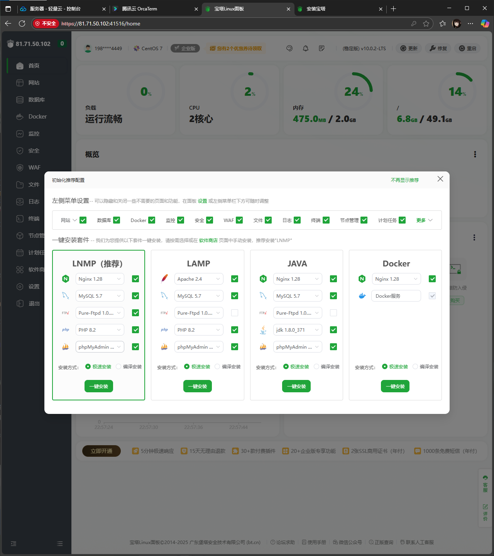The image size is (494, 556).
Task: Open new browser tab with plus icon
Action: [x=393, y=8]
